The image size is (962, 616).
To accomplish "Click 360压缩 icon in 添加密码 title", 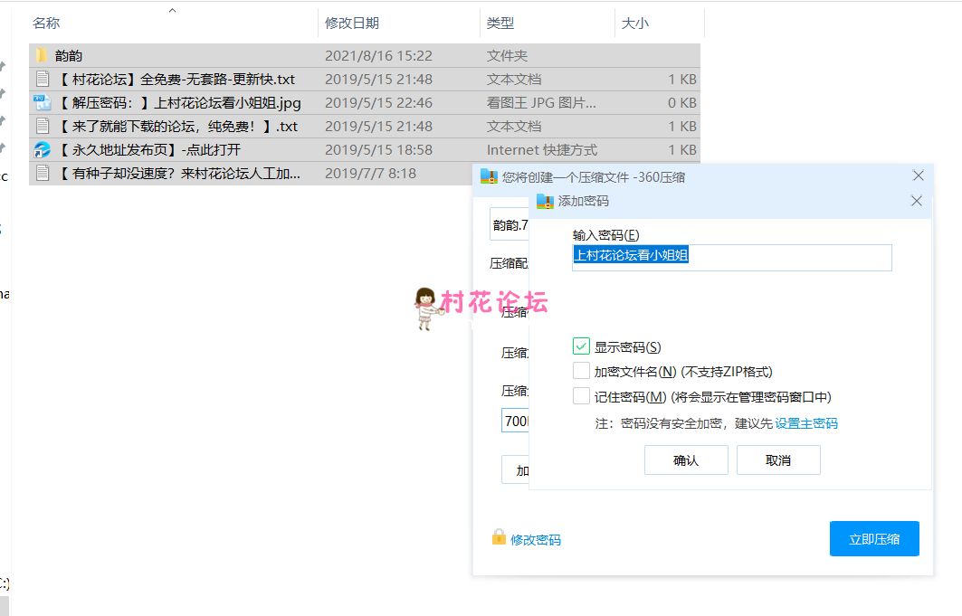I will pyautogui.click(x=545, y=201).
